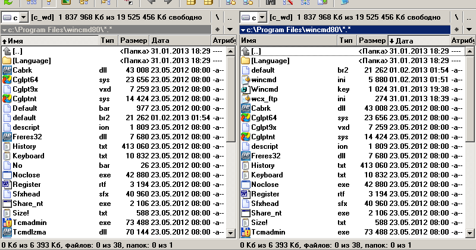Click left panel free space label [c_wd]
This screenshot has height=250, width=476.
(42, 17)
